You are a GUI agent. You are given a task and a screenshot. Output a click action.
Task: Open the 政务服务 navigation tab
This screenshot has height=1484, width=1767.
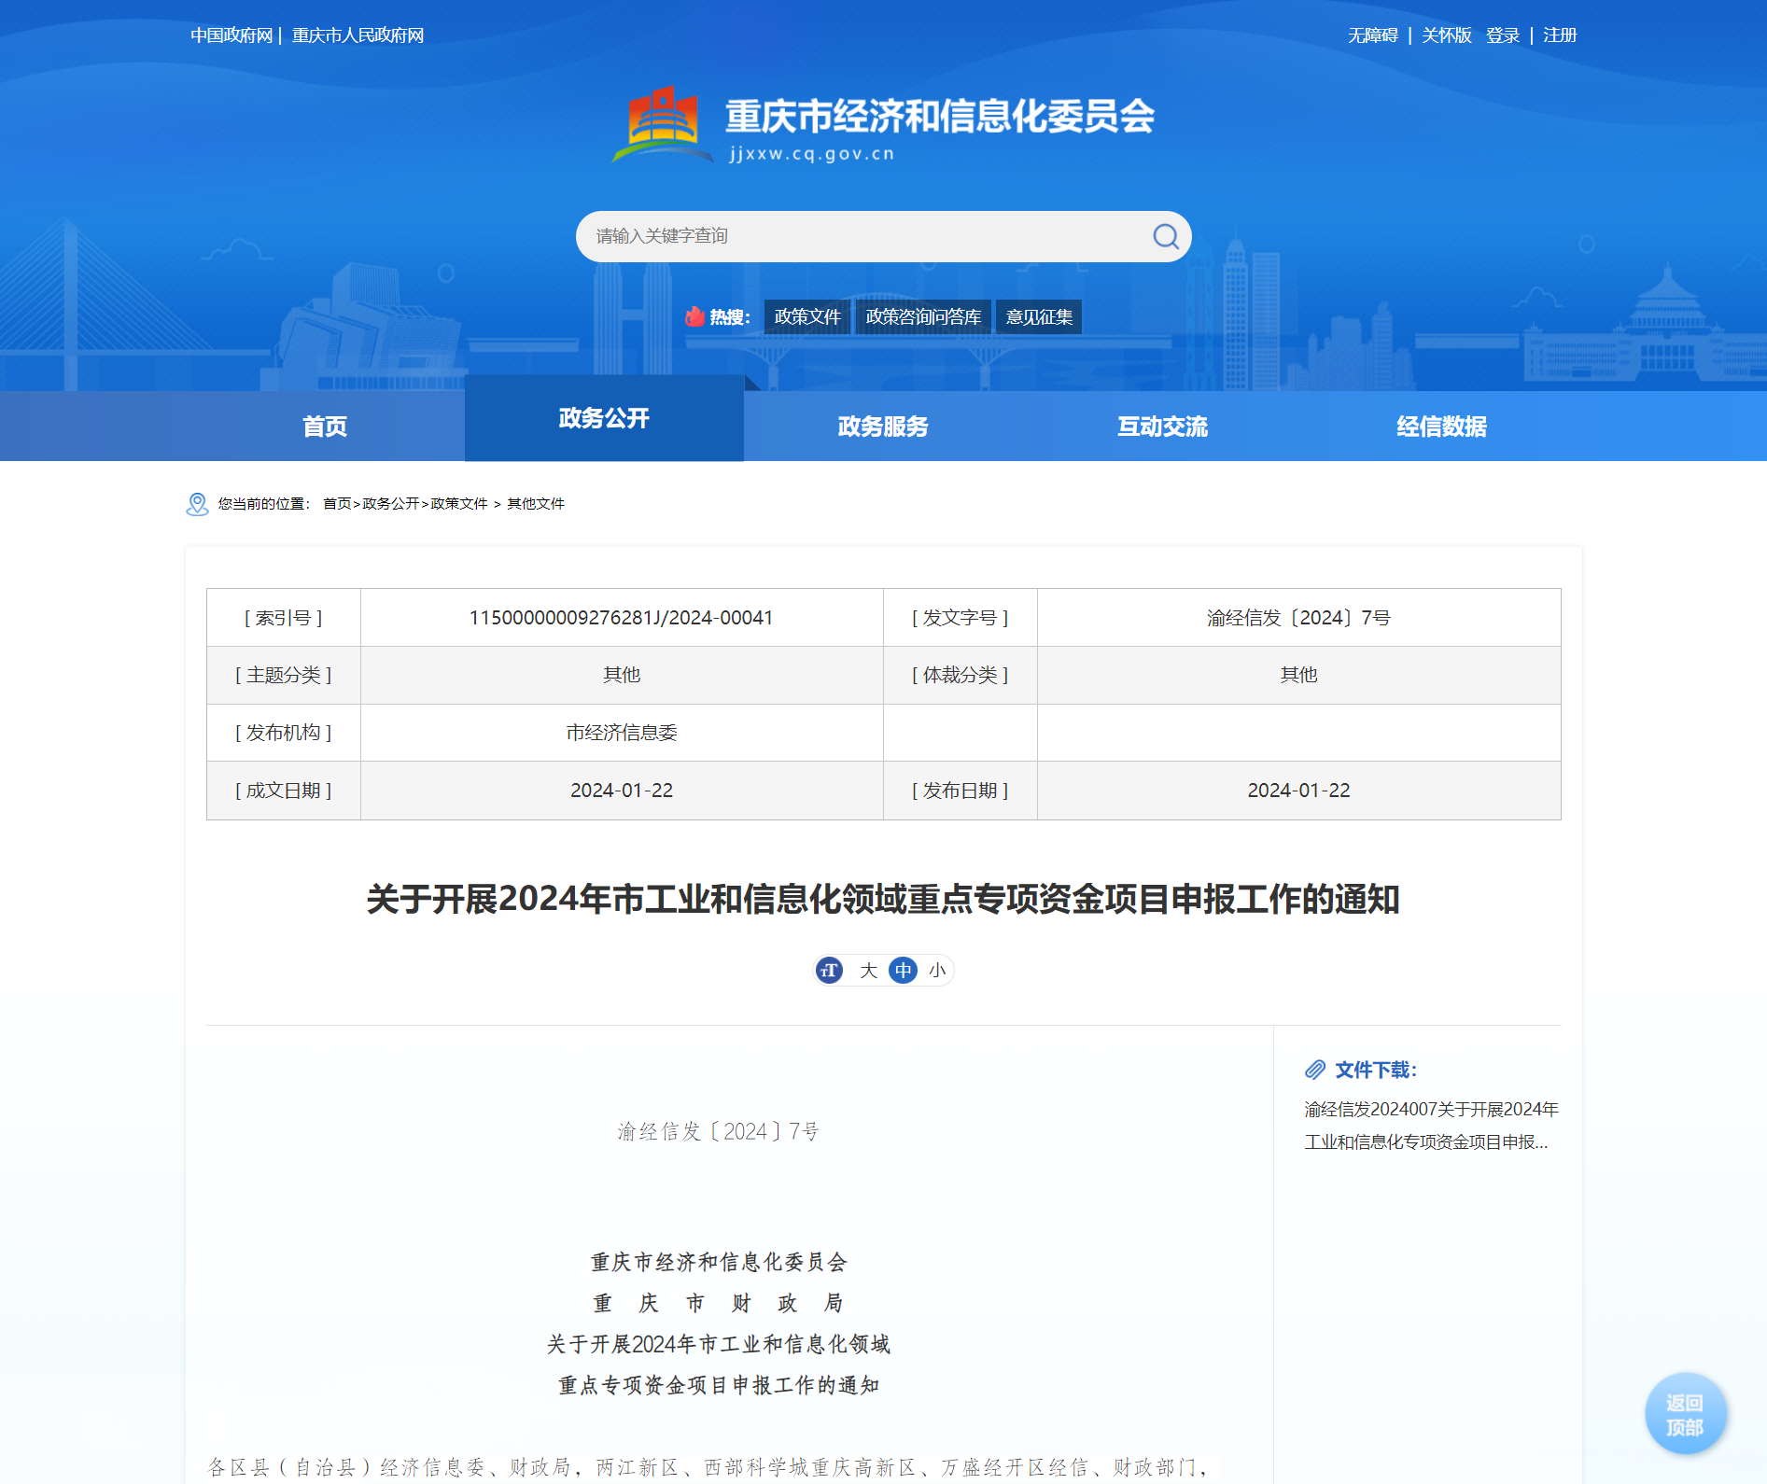(883, 427)
